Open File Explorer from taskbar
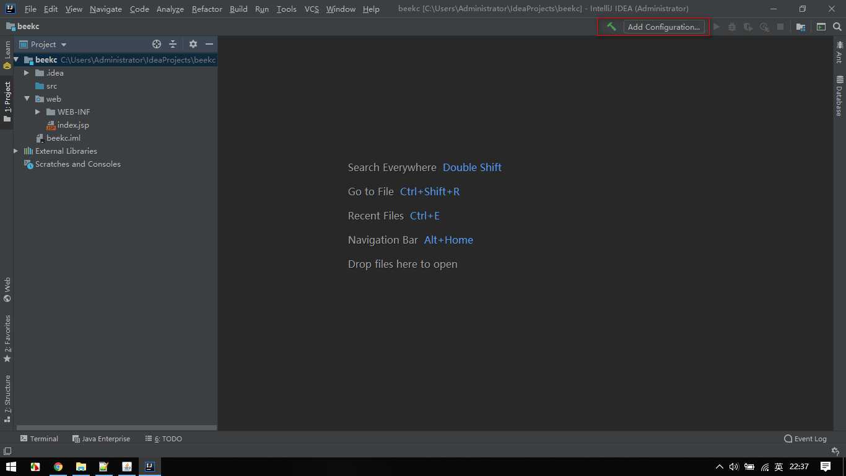 pos(81,467)
